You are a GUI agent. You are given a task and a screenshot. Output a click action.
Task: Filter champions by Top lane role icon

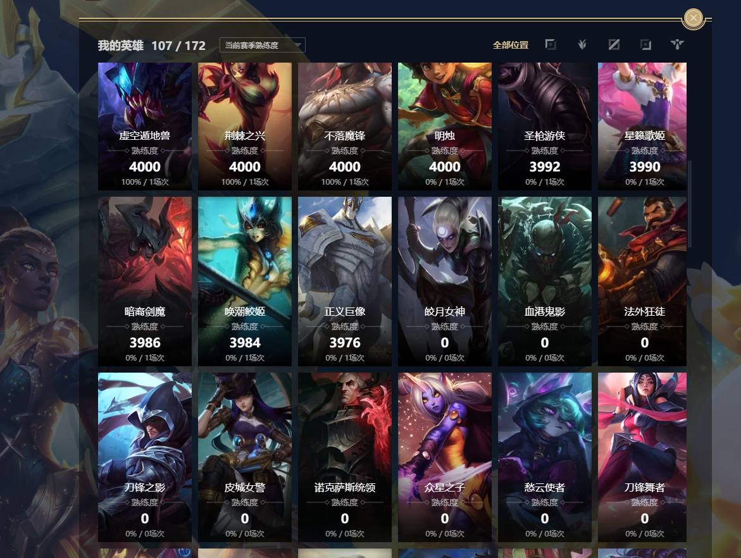coord(551,44)
